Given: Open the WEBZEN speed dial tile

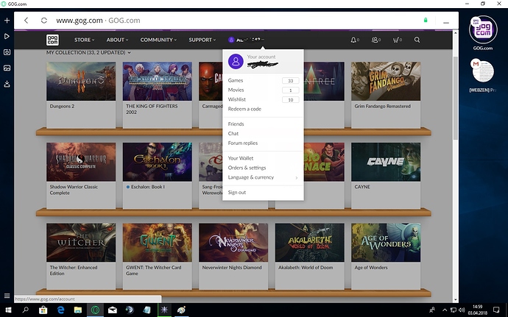Looking at the screenshot, I should 483,71.
